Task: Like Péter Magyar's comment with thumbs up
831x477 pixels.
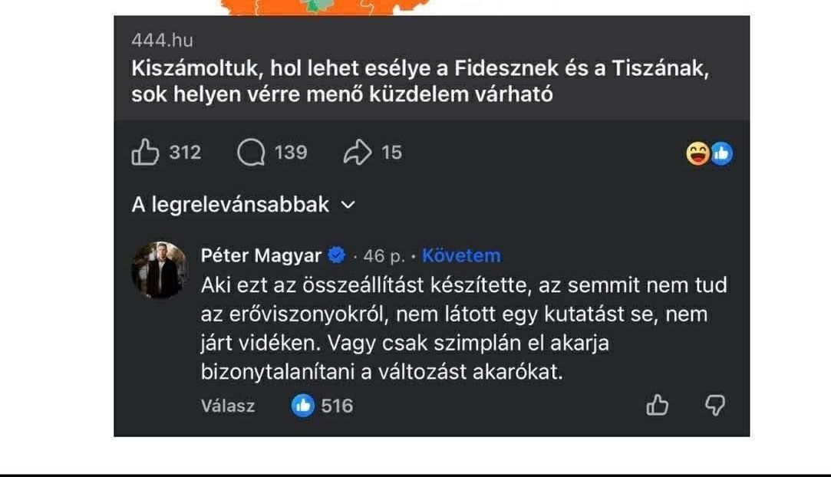Action: coord(658,405)
